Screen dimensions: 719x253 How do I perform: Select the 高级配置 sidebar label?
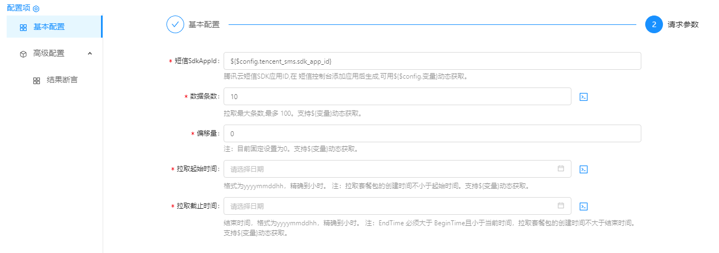point(49,54)
